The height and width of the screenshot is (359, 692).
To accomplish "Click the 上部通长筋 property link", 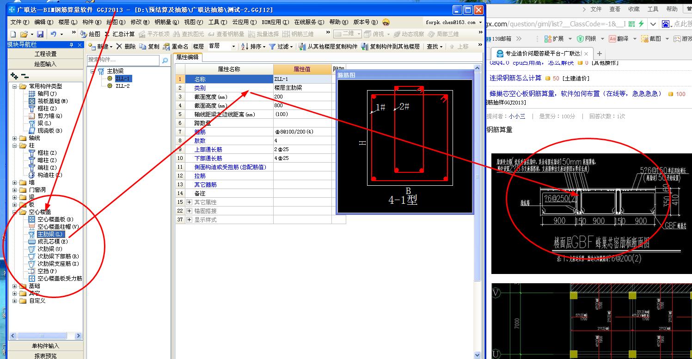I will point(208,150).
